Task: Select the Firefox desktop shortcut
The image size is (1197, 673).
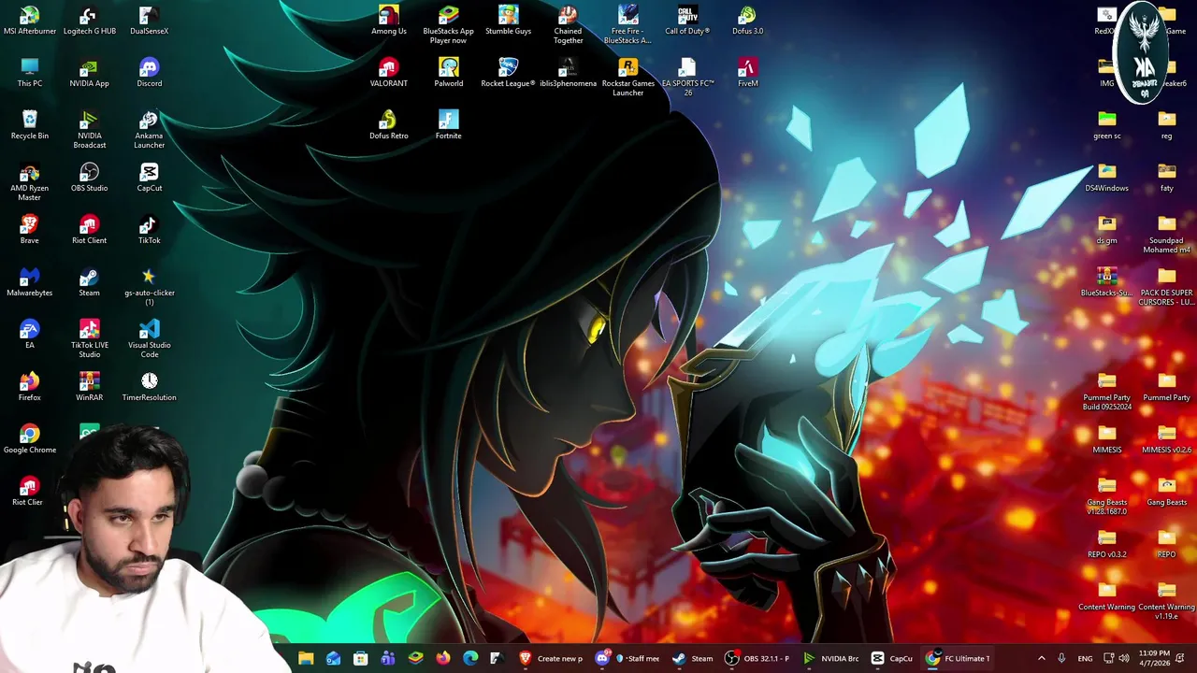Action: click(30, 387)
